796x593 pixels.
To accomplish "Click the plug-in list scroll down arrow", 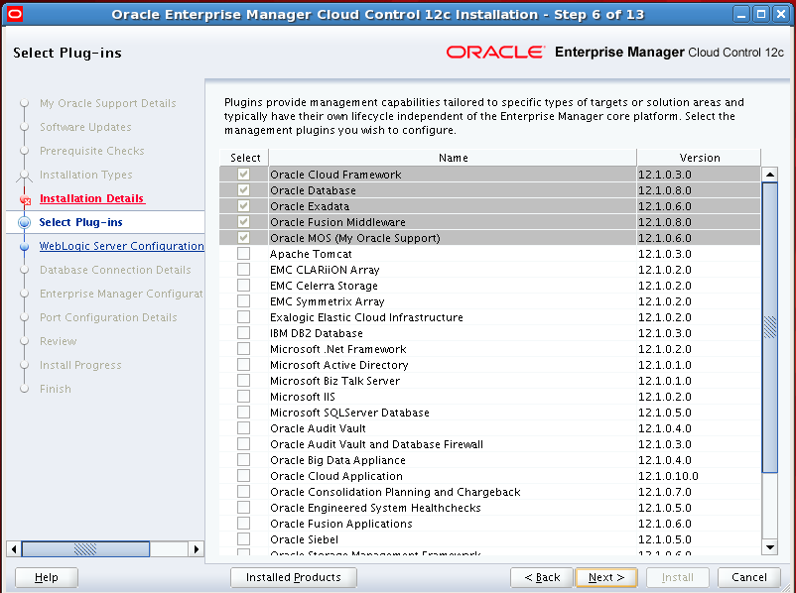I will click(x=769, y=546).
